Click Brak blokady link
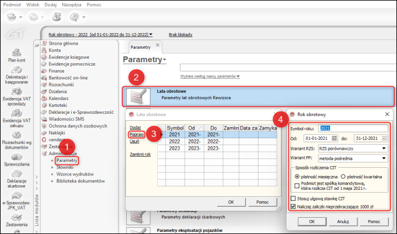This screenshot has height=234, width=397. pyautogui.click(x=180, y=35)
